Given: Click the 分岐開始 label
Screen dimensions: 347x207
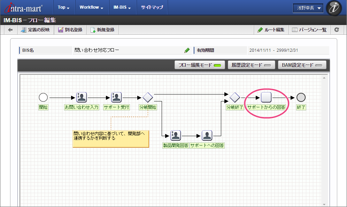Looking at the screenshot, I should (148, 107).
